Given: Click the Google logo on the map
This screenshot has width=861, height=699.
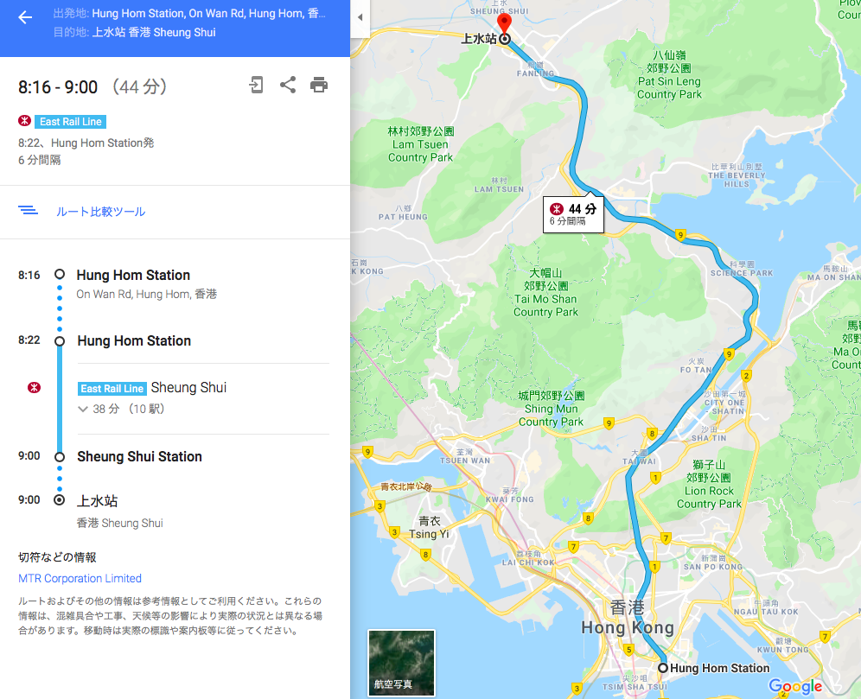Looking at the screenshot, I should [795, 685].
